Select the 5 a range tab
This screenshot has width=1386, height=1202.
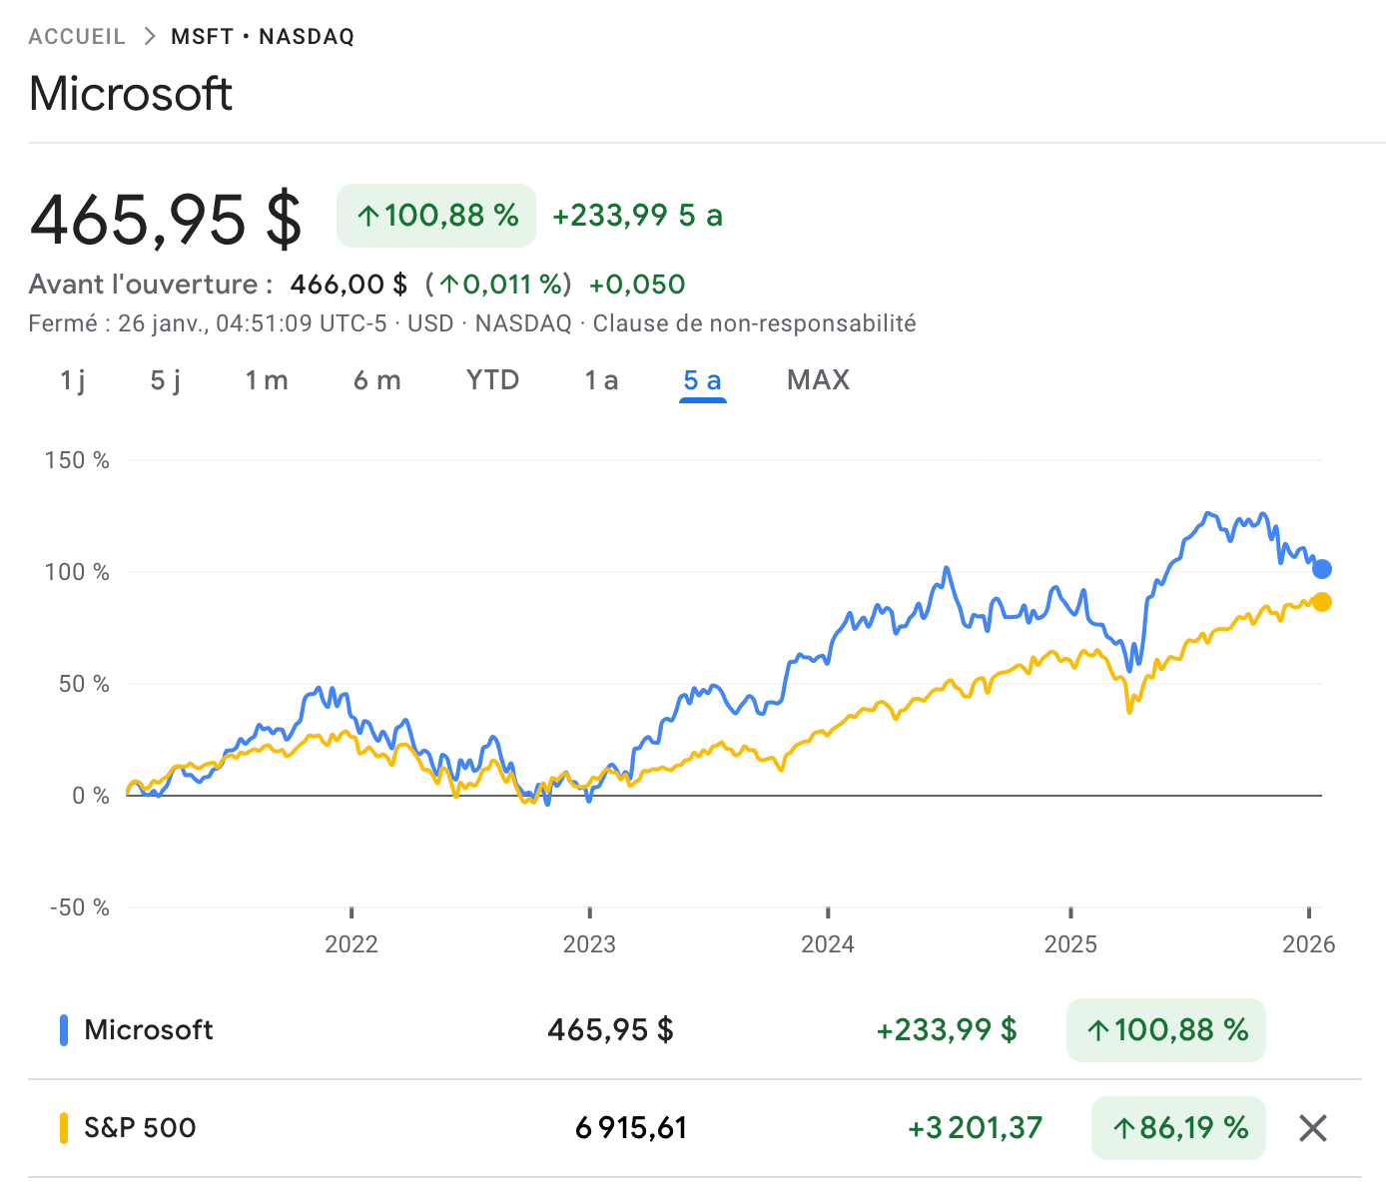(702, 380)
